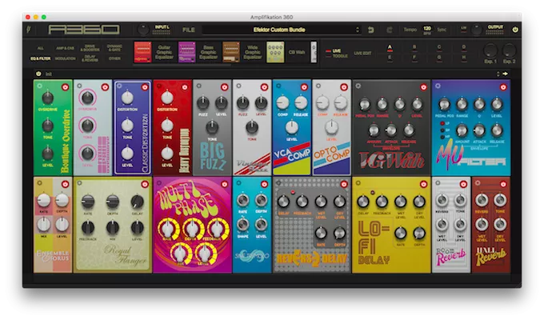
Task: Click the top-left corner icon on Multi Phase
Action: click(x=159, y=183)
